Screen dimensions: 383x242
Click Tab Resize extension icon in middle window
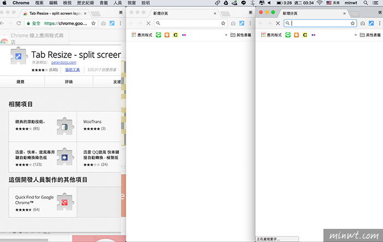point(242,23)
